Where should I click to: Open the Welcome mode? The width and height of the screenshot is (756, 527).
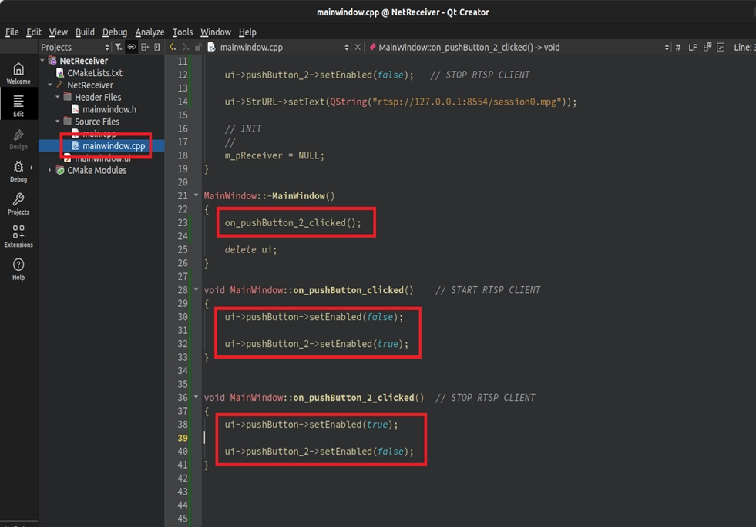click(x=18, y=73)
